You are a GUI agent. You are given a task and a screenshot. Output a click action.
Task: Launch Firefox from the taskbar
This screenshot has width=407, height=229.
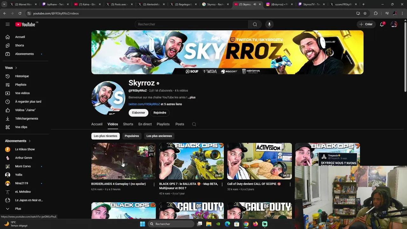point(255,224)
